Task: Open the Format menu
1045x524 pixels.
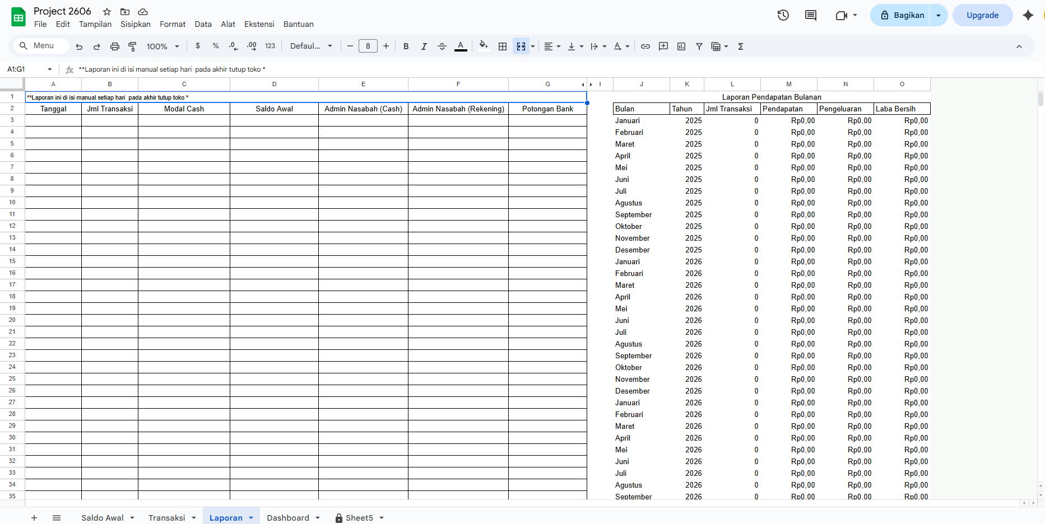Action: point(172,24)
